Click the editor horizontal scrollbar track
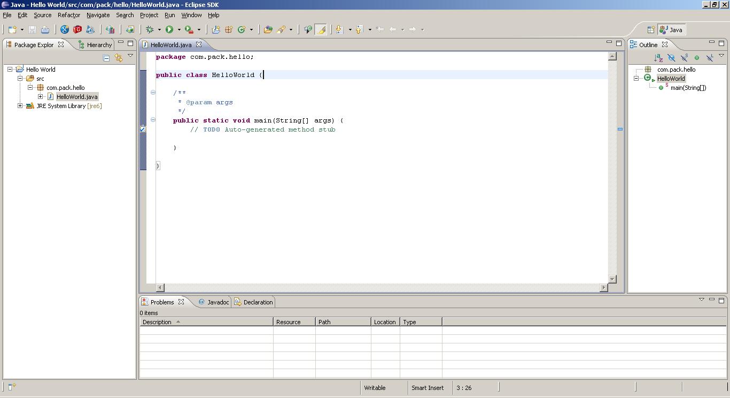 tap(382, 288)
